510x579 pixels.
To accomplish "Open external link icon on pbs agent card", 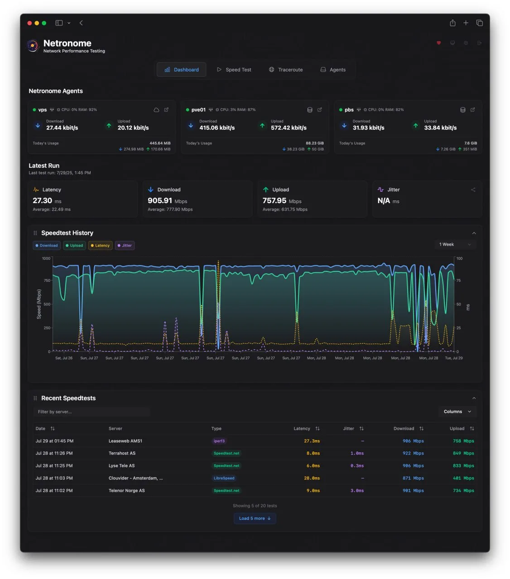I will click(x=473, y=110).
